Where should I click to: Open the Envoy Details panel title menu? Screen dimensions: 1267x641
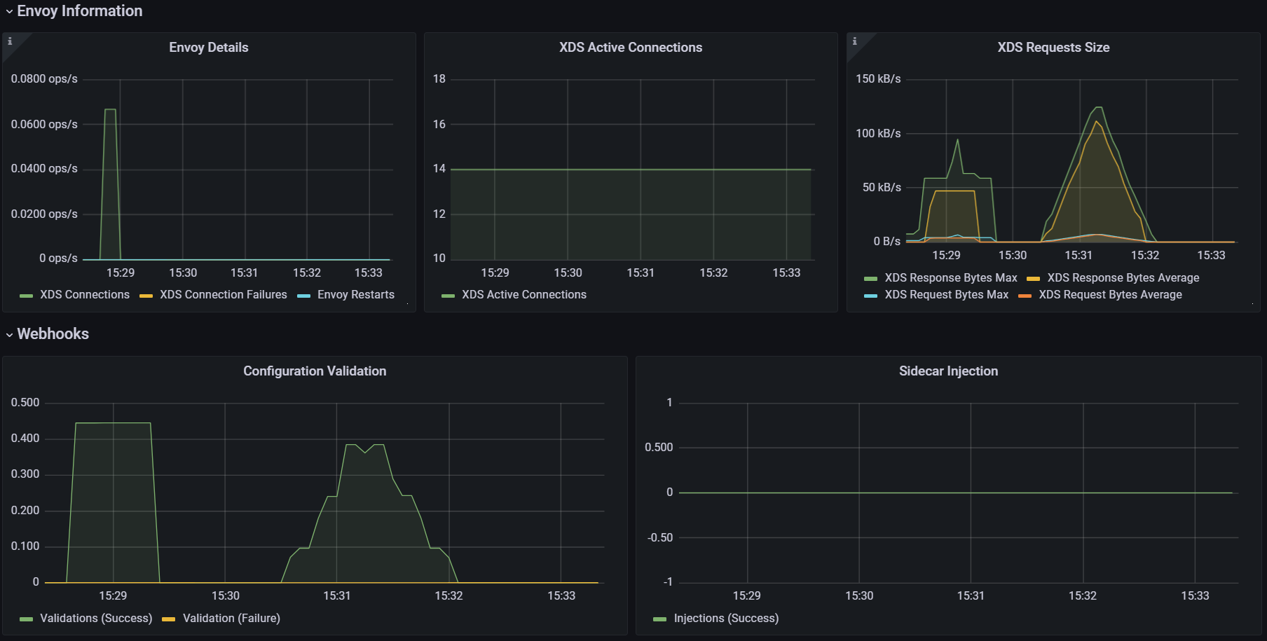point(209,48)
